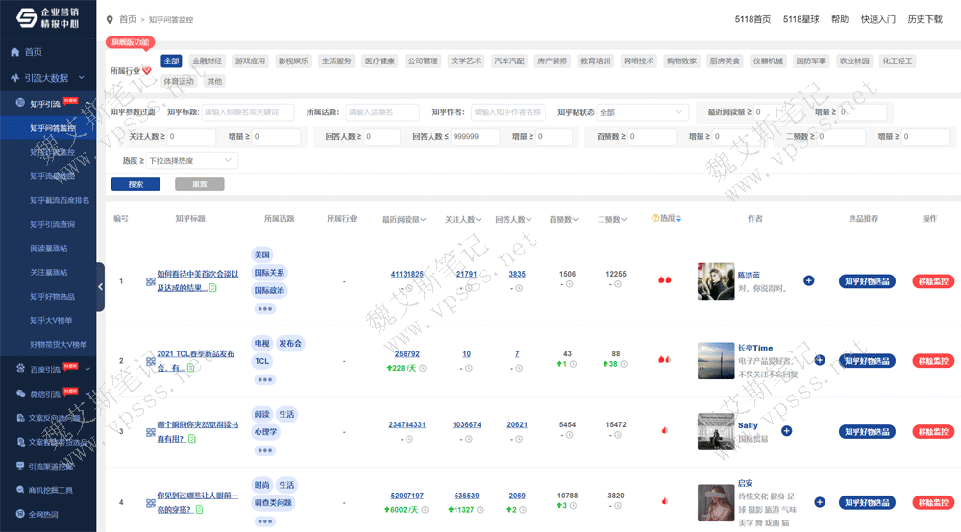Click the blue 搜索 button
This screenshot has width=961, height=532.
coord(136,184)
